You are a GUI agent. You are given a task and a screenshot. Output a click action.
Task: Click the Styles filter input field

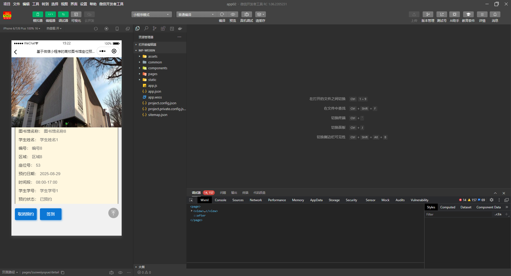458,214
